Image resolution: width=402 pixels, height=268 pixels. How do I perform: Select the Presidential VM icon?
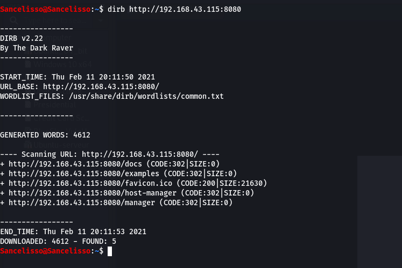(x=28, y=104)
